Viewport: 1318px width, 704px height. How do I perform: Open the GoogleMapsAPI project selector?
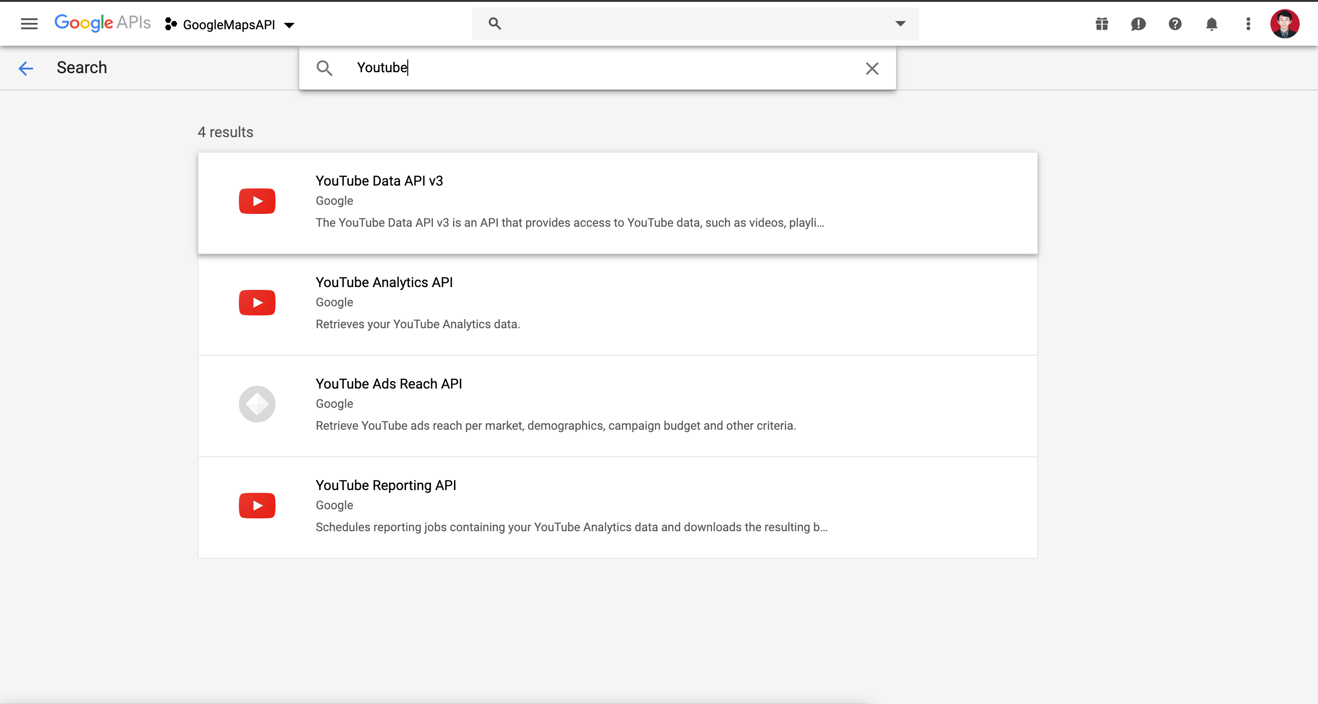tap(230, 25)
